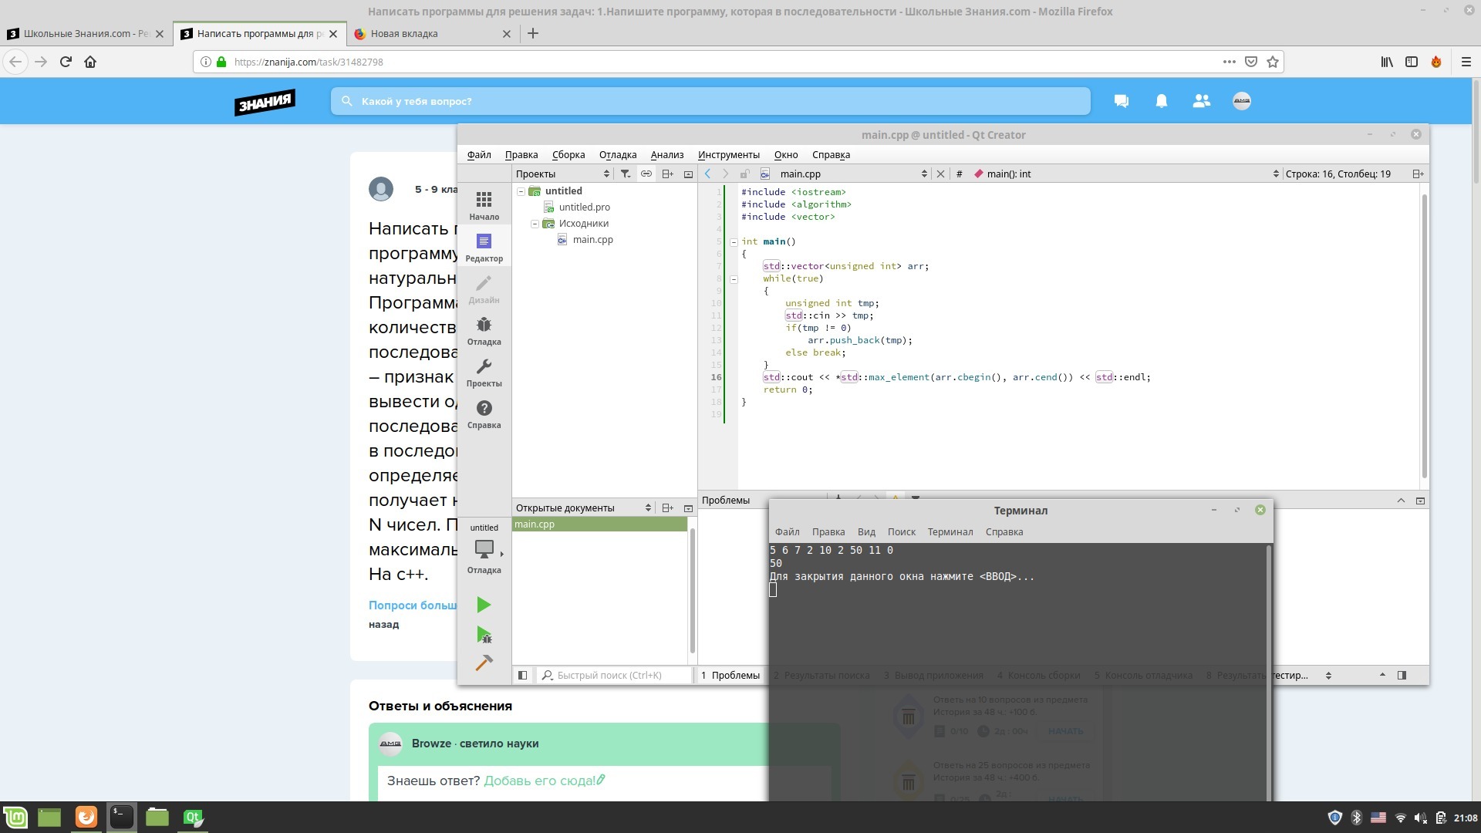Click the 'Добавь его сюда!' link
The height and width of the screenshot is (833, 1481).
[544, 781]
